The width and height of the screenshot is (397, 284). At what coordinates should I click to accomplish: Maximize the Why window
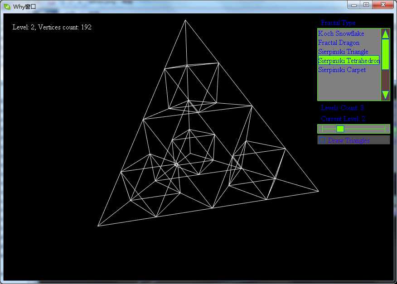point(366,5)
